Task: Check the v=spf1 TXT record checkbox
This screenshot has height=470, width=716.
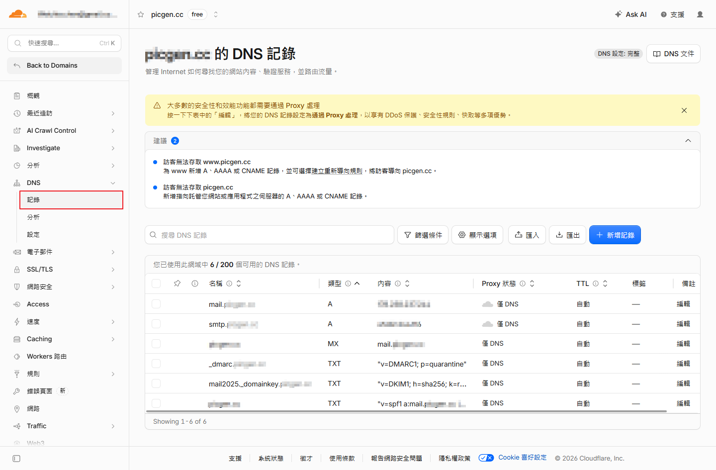Action: click(x=156, y=403)
